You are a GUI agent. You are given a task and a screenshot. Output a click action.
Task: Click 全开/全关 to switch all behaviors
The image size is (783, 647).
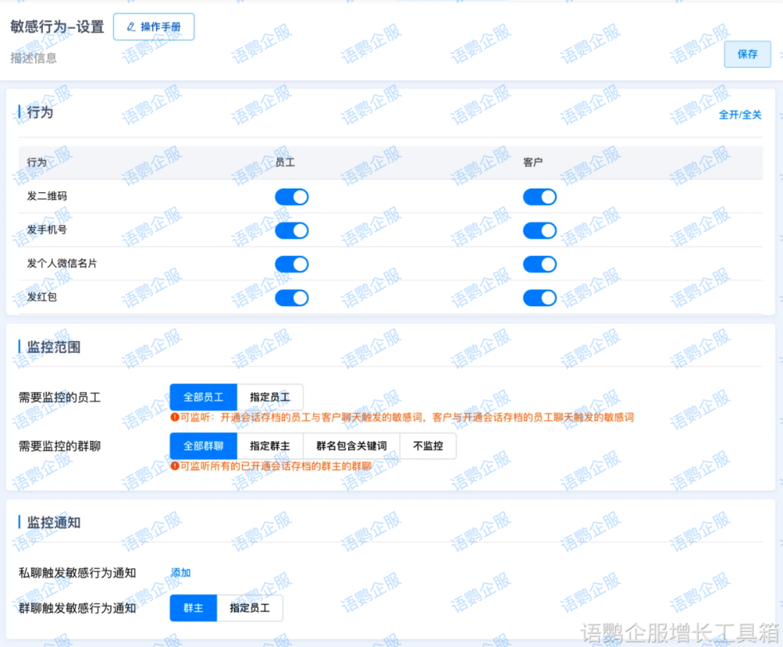742,115
